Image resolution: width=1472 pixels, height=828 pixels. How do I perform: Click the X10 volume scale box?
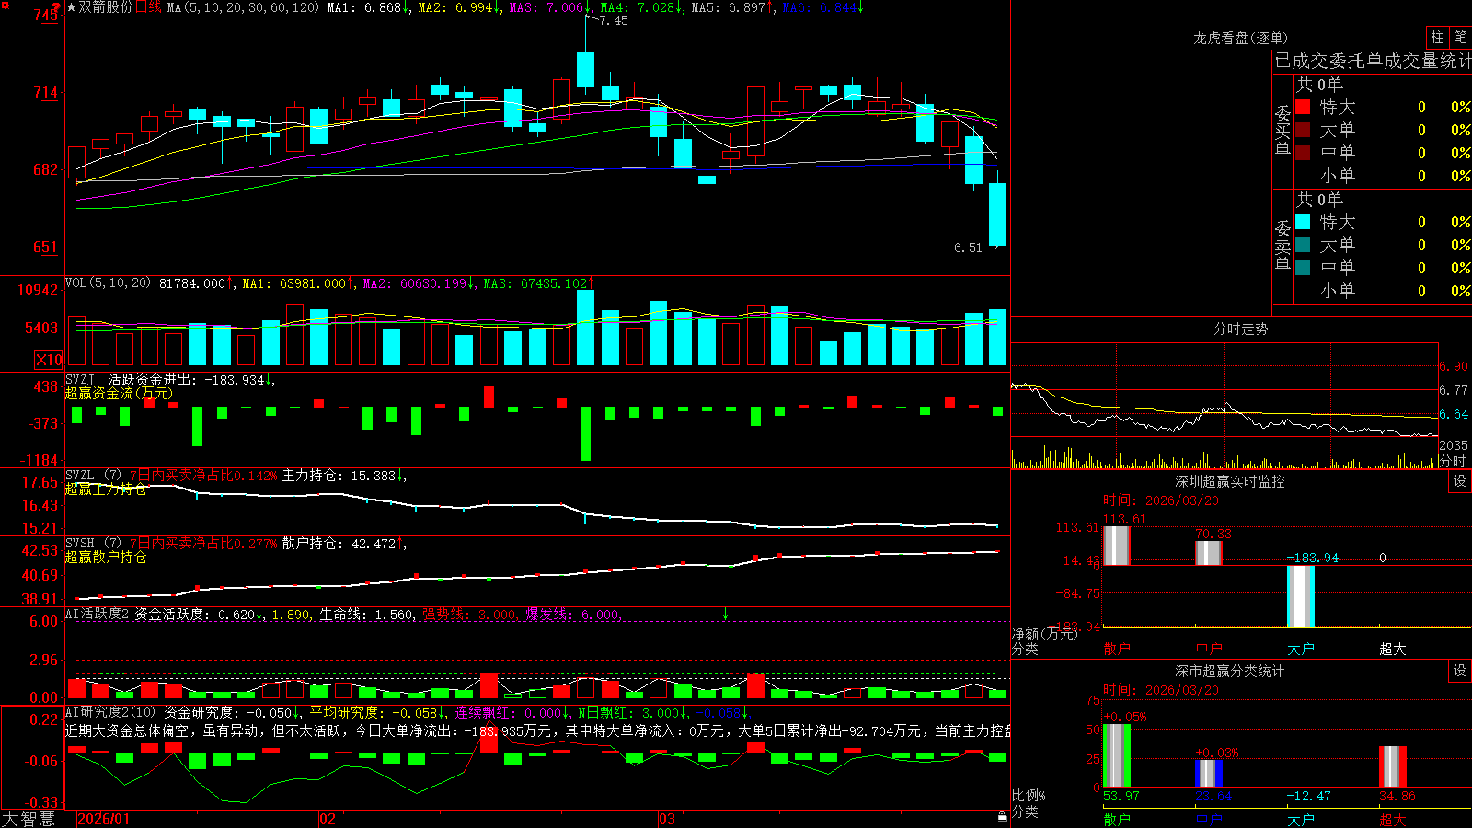49,360
